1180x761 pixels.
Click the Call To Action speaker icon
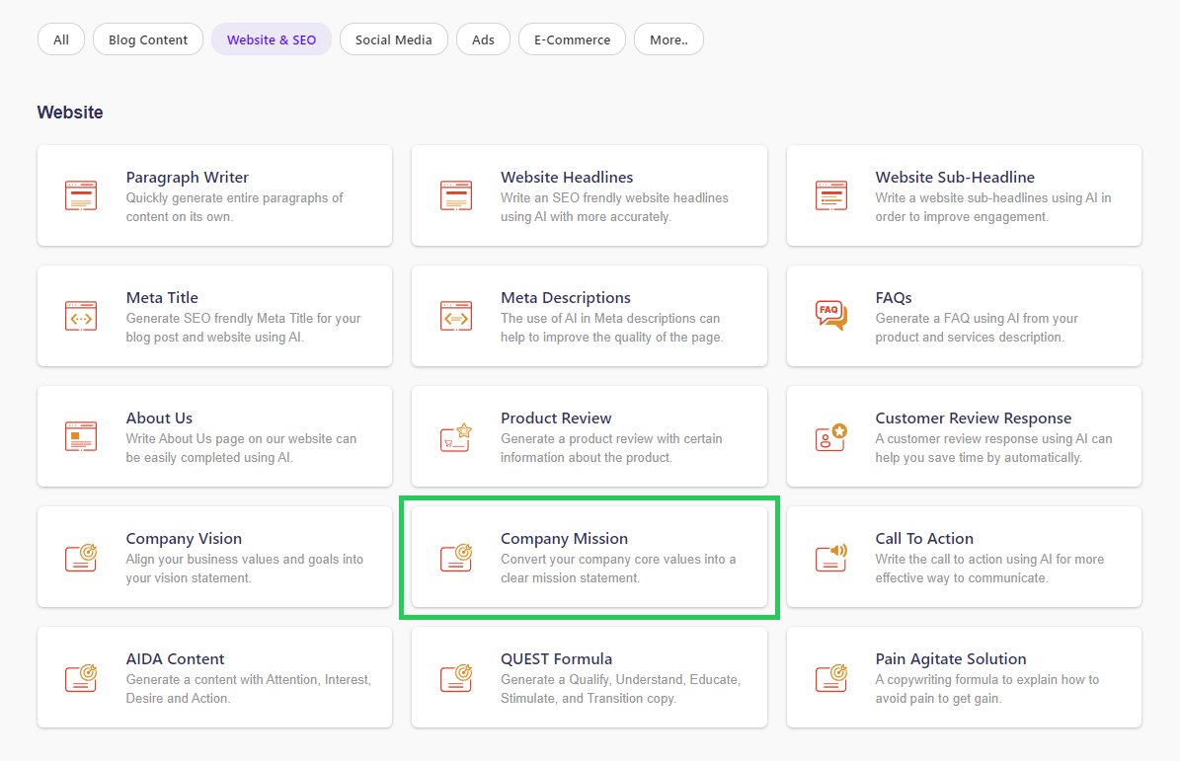[x=830, y=557]
